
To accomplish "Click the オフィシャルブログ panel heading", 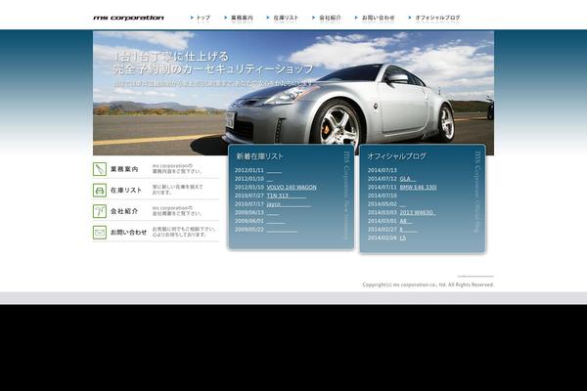I will (396, 156).
